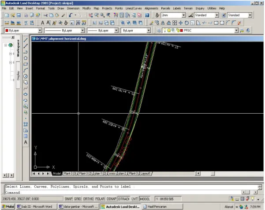Image resolution: width=265 pixels, height=210 pixels.
Task: Select the Move tool
Action: pyautogui.click(x=181, y=23)
